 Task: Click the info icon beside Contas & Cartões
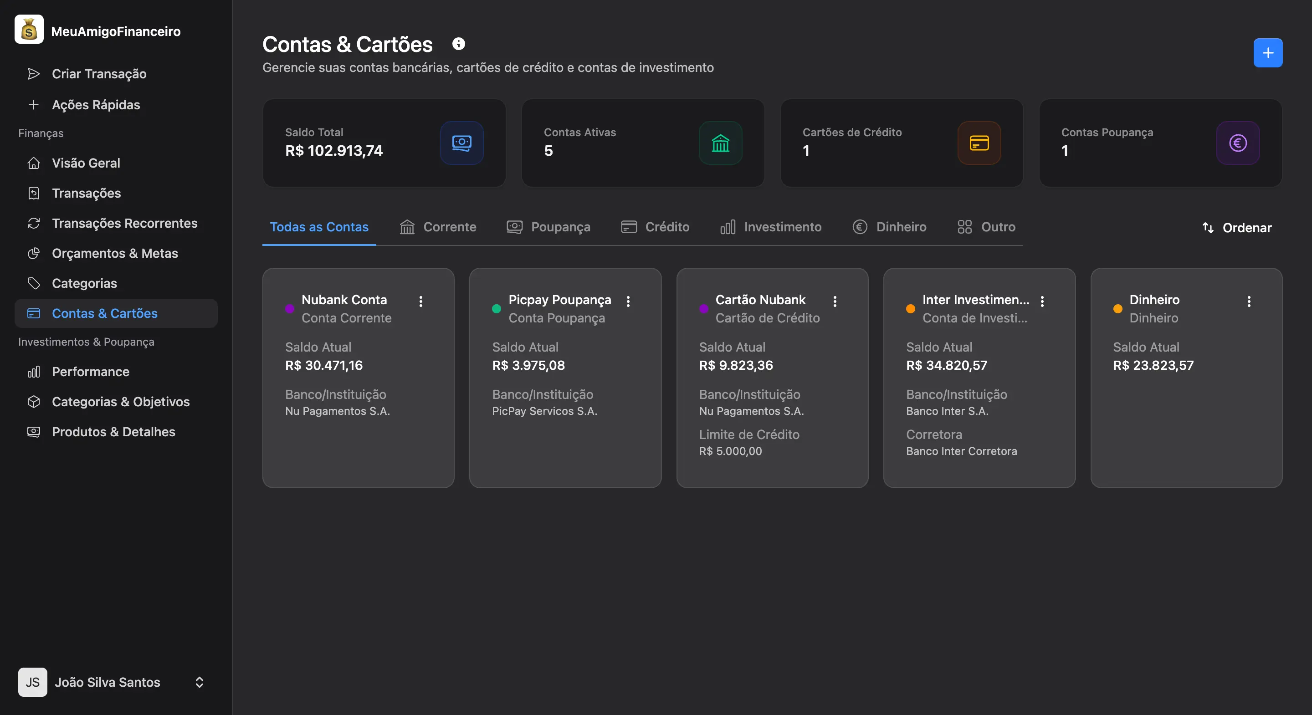pyautogui.click(x=458, y=44)
